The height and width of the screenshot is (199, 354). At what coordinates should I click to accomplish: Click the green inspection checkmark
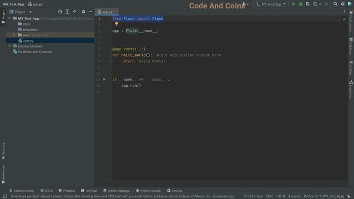point(344,19)
